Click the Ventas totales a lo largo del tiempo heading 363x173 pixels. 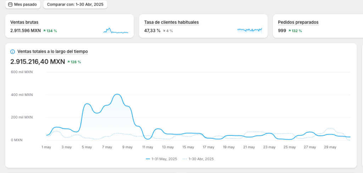point(52,52)
